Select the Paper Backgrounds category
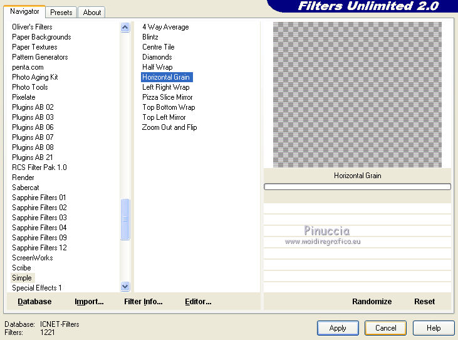The image size is (458, 340). (x=41, y=37)
